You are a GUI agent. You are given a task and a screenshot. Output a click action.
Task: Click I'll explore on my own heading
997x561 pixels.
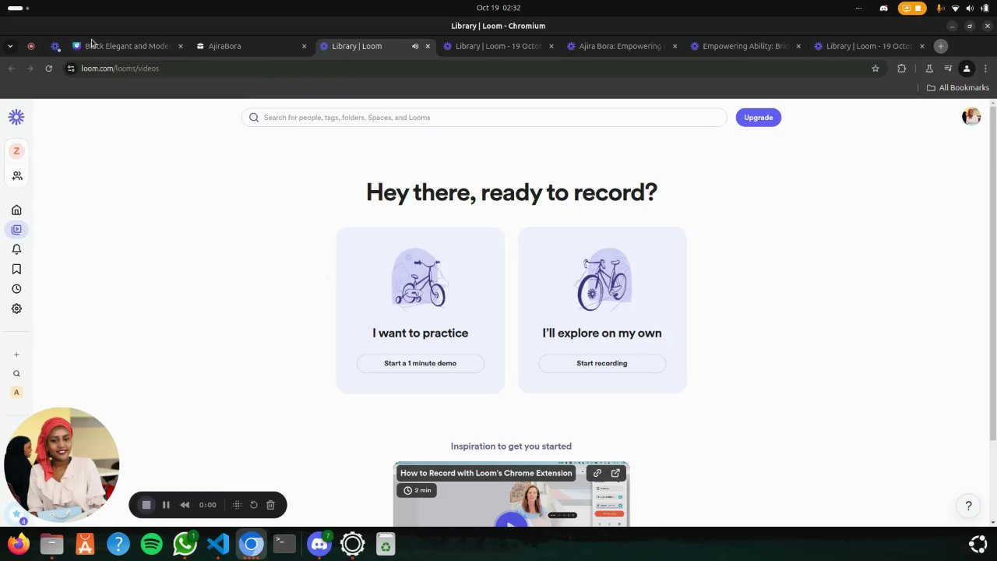click(601, 333)
